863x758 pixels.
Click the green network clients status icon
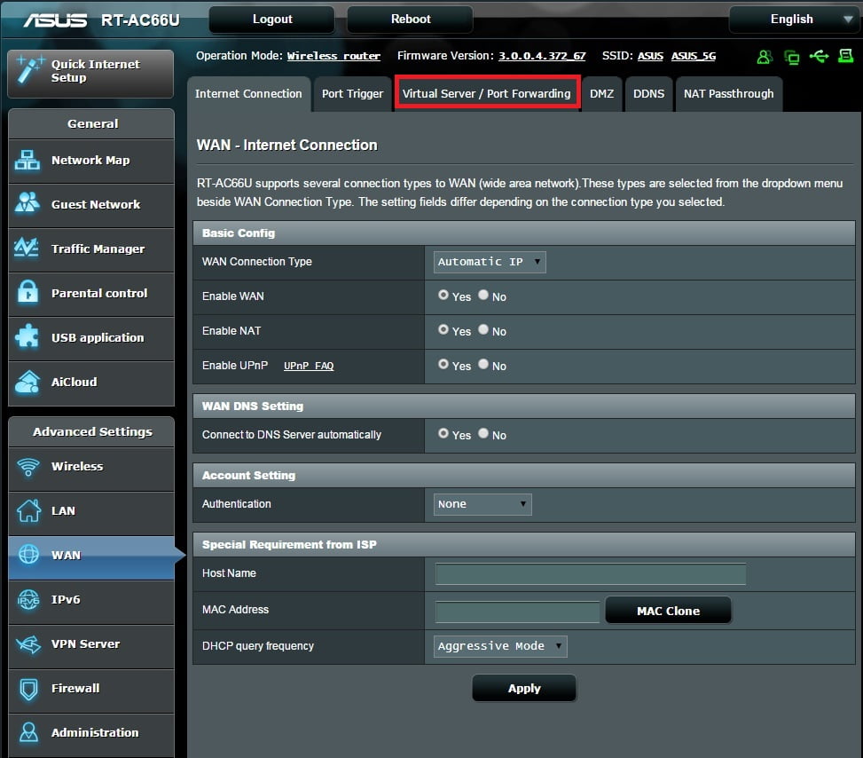791,58
